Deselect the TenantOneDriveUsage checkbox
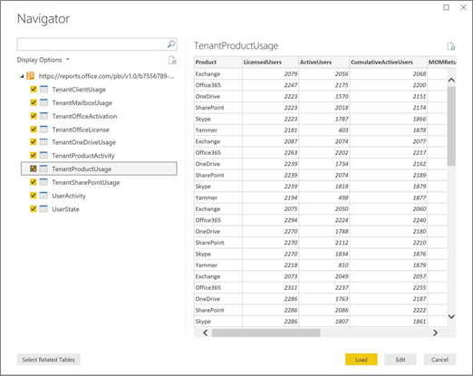This screenshot has height=376, width=473. click(x=34, y=142)
